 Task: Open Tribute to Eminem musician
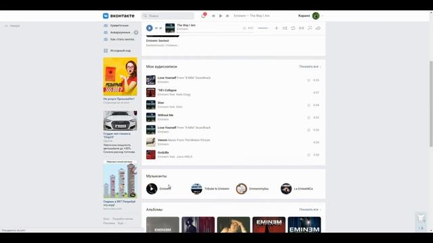210,189
